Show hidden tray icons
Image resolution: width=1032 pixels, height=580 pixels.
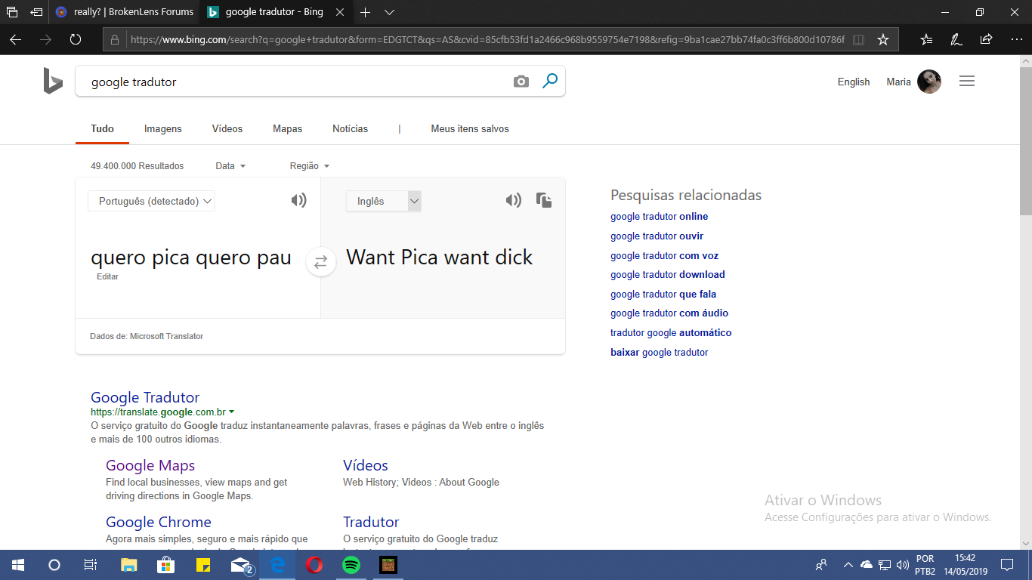848,565
